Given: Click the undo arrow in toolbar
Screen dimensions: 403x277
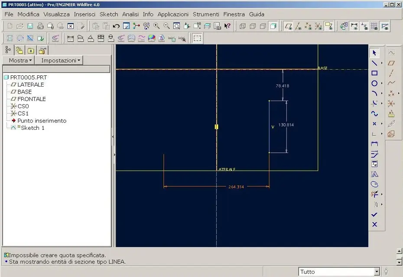Looking at the screenshot, I should pyautogui.click(x=116, y=26).
